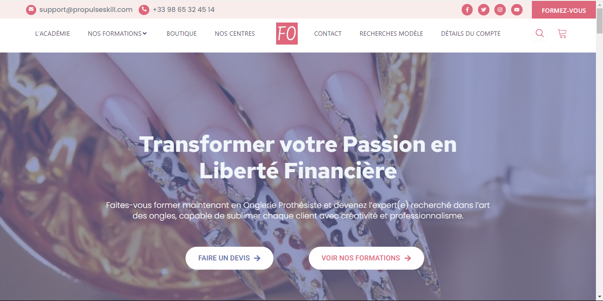Click the Voir Nos Formations button
Image resolution: width=603 pixels, height=301 pixels.
tap(366, 258)
